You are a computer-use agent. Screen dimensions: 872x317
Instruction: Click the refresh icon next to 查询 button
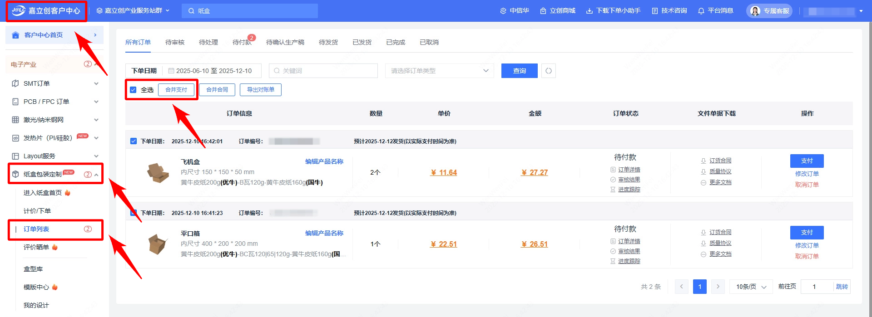point(549,71)
